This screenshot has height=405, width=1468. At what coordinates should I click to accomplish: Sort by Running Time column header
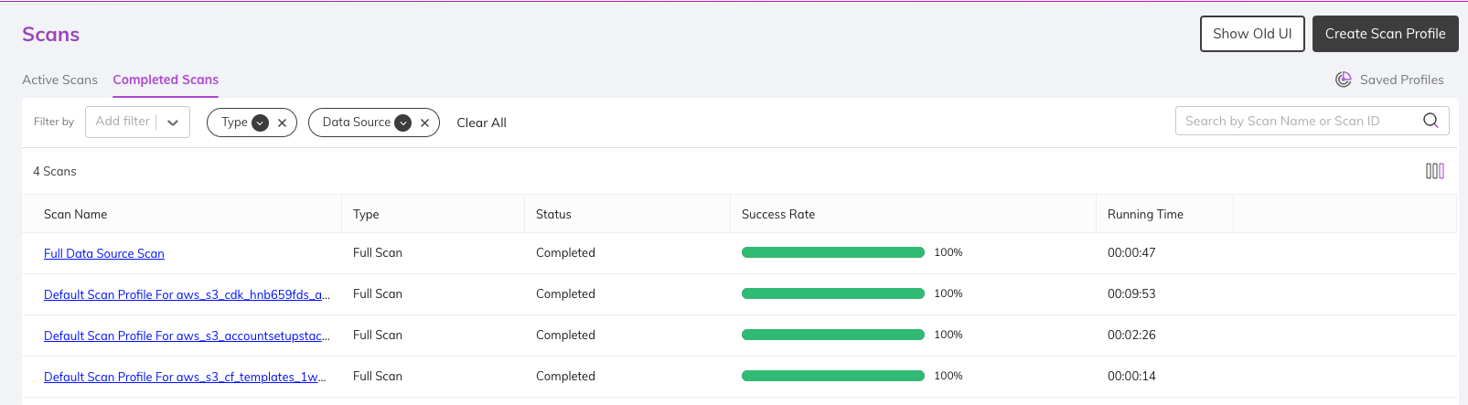pos(1145,214)
